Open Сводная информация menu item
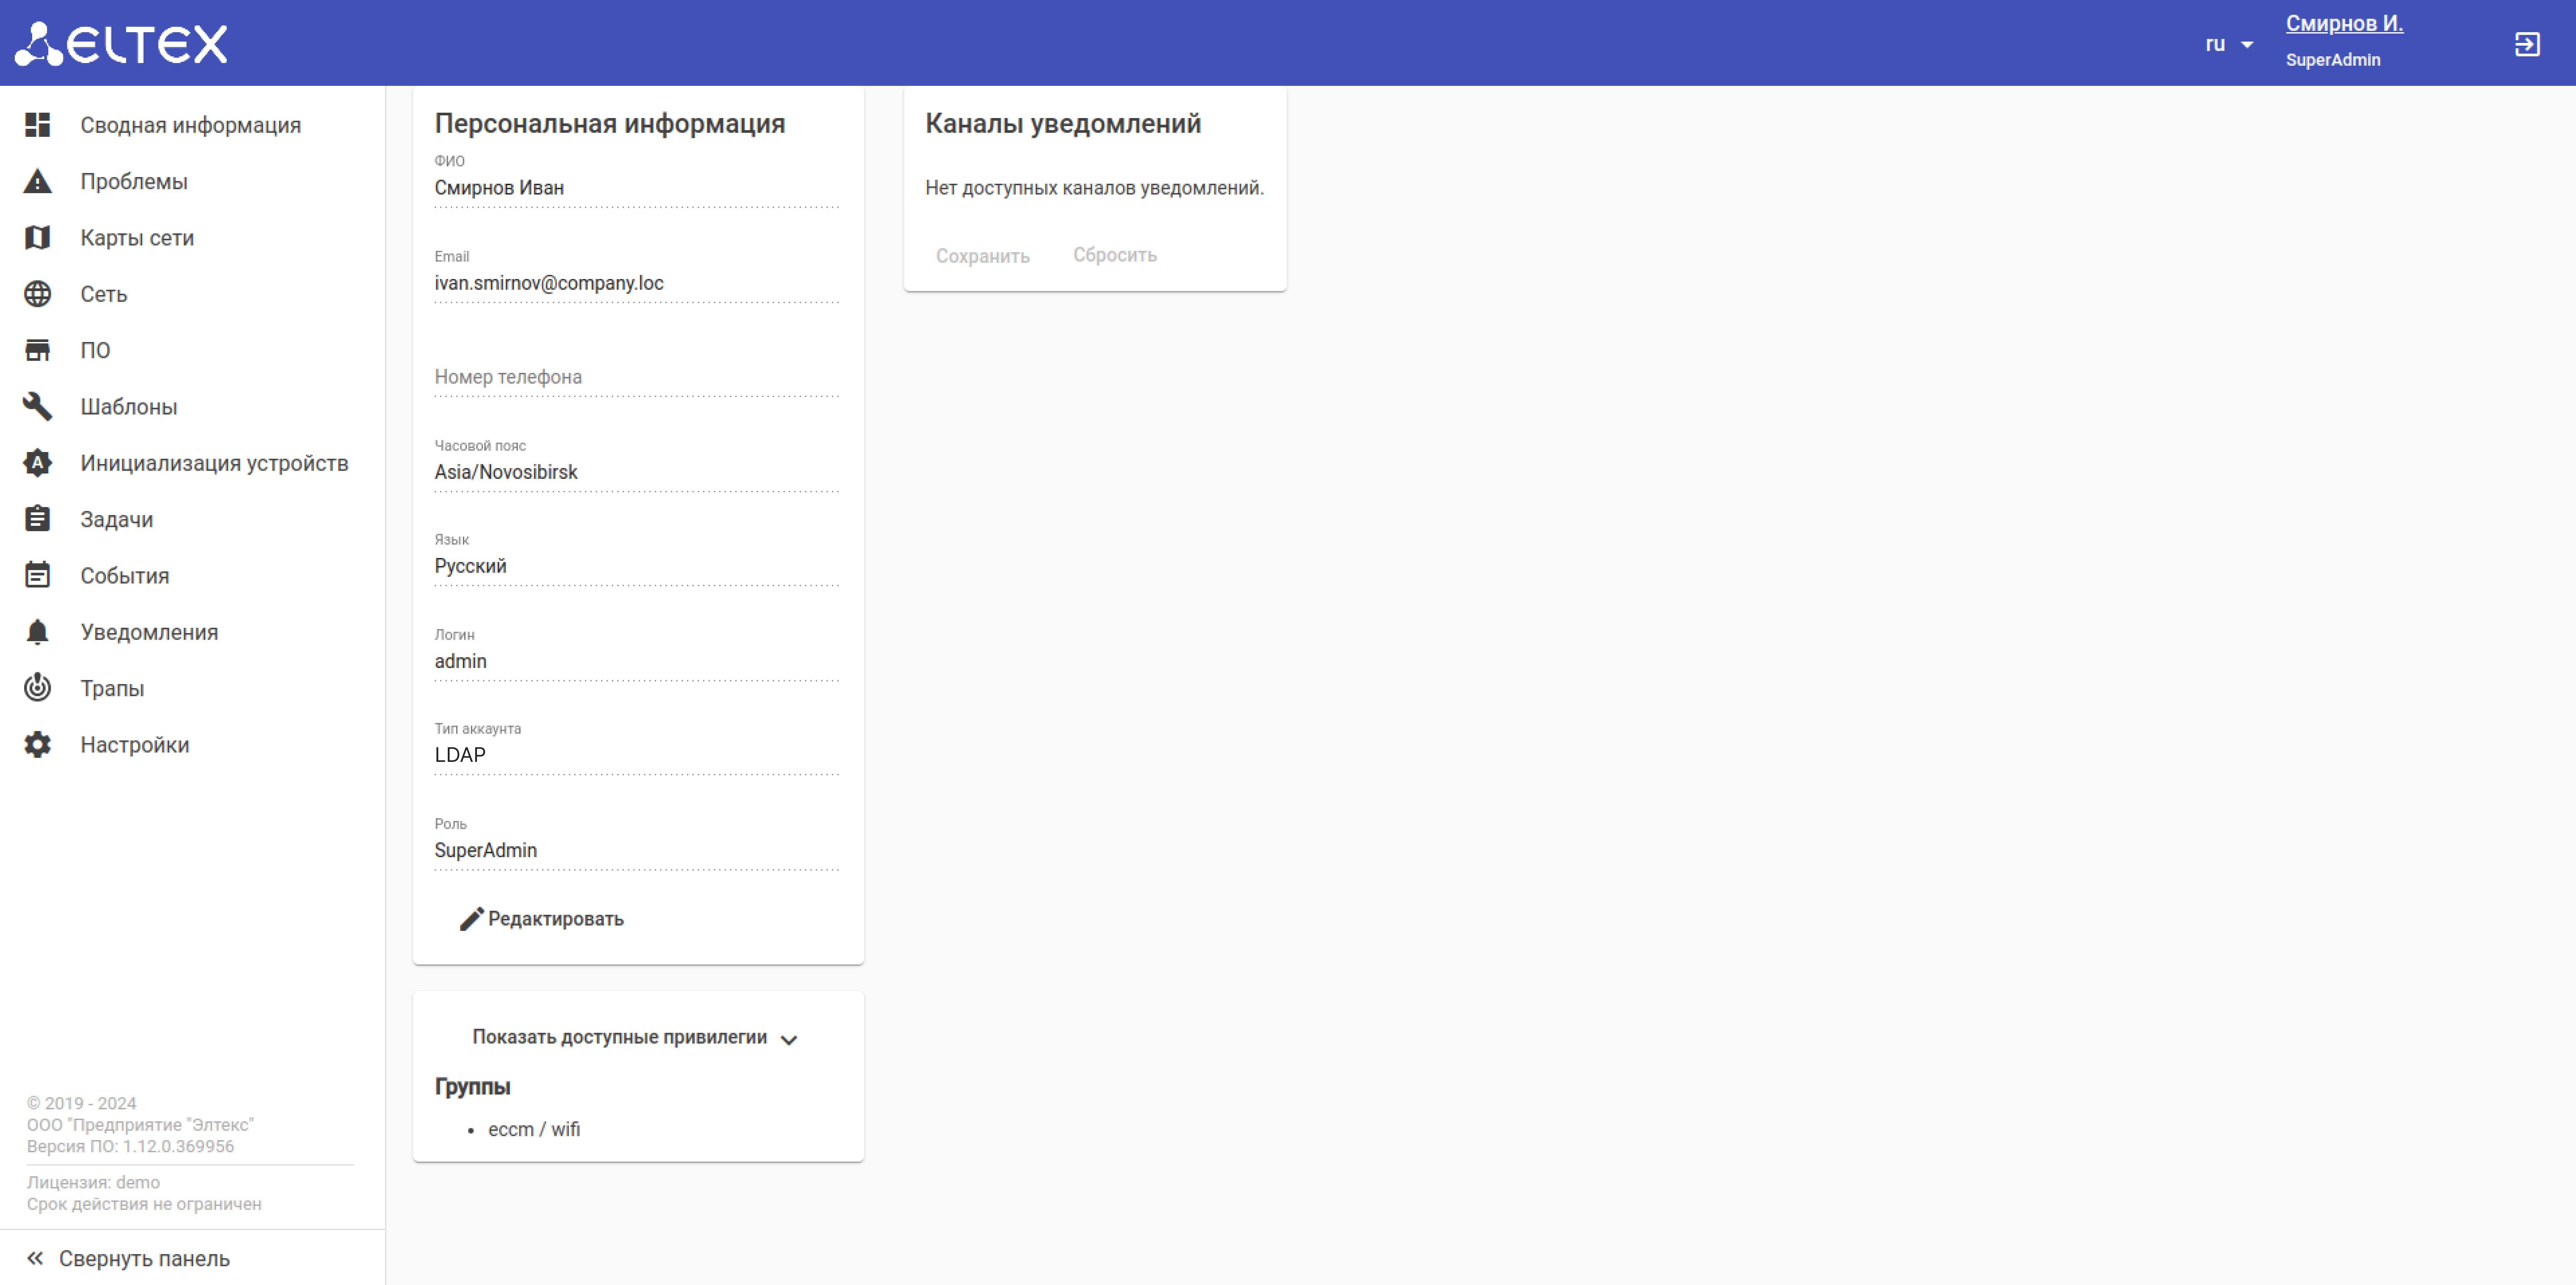 click(x=190, y=125)
